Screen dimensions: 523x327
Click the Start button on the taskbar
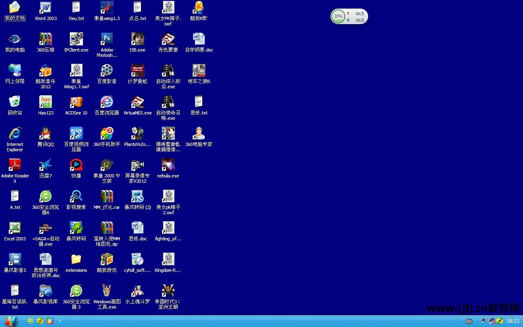click(11, 321)
